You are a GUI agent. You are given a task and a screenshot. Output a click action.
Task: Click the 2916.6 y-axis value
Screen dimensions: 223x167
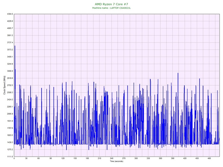coord(10,78)
